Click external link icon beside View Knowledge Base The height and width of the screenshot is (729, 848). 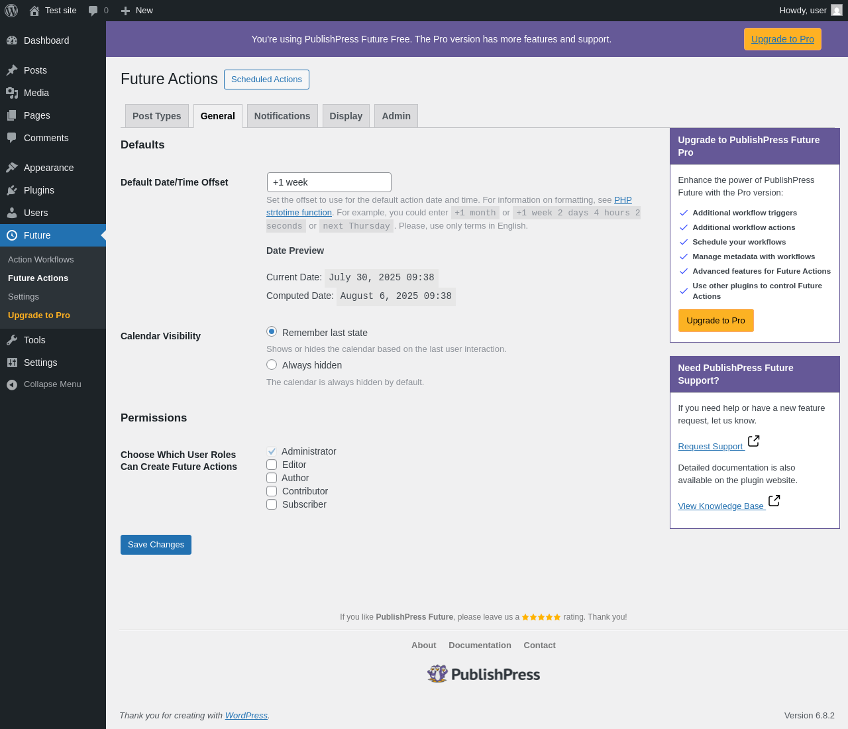774,500
